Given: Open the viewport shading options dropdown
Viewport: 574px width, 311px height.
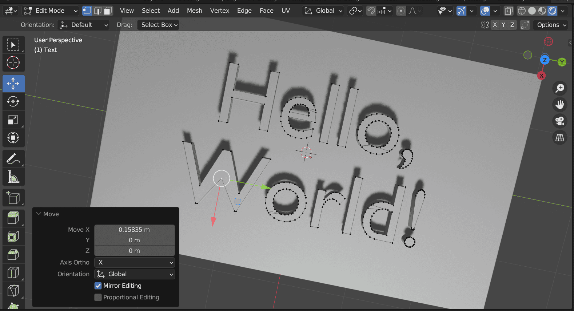Looking at the screenshot, I should pyautogui.click(x=563, y=11).
